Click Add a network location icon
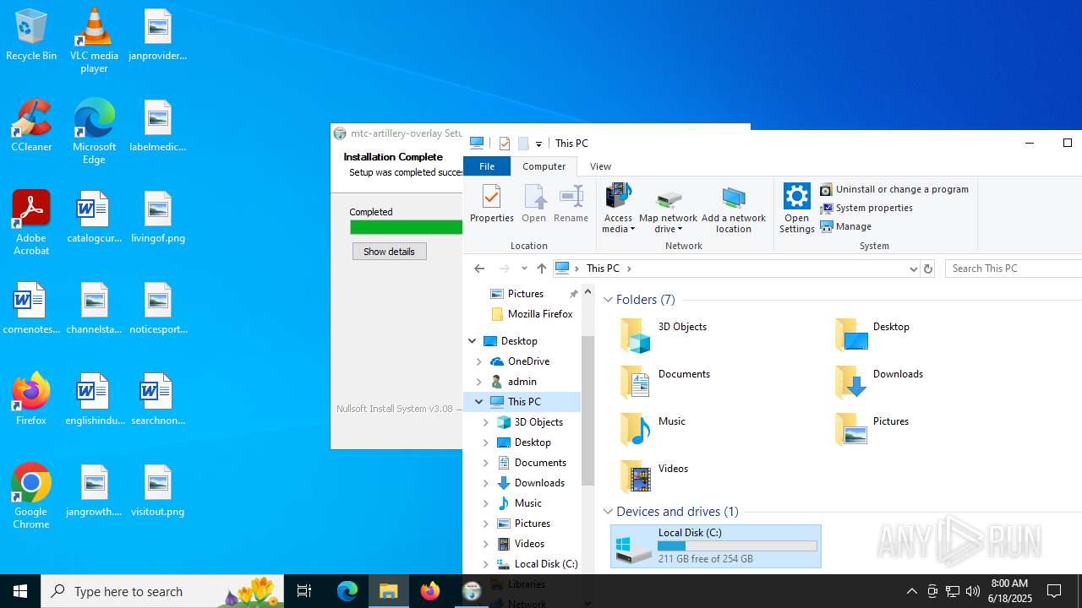The width and height of the screenshot is (1082, 608). point(733,208)
